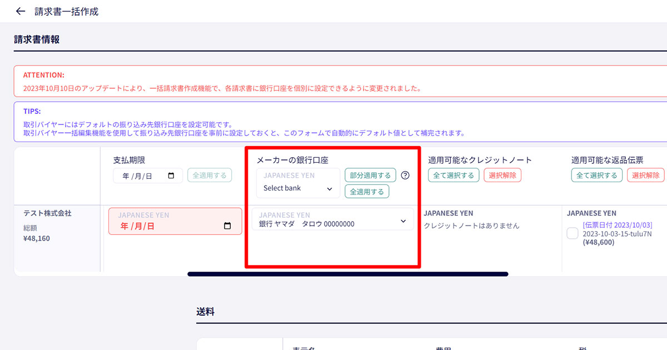Click 全て選択する for return slips
This screenshot has height=350, width=667.
pos(596,176)
